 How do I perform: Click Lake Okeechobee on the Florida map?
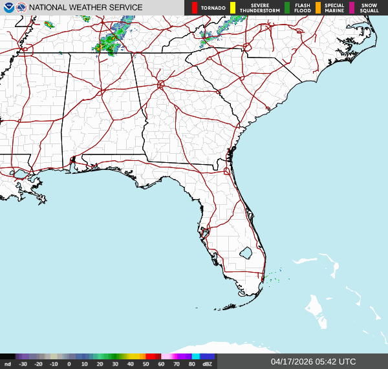click(245, 252)
